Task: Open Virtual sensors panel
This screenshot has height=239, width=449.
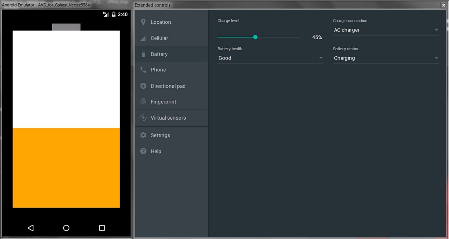Action: [x=143, y=117]
